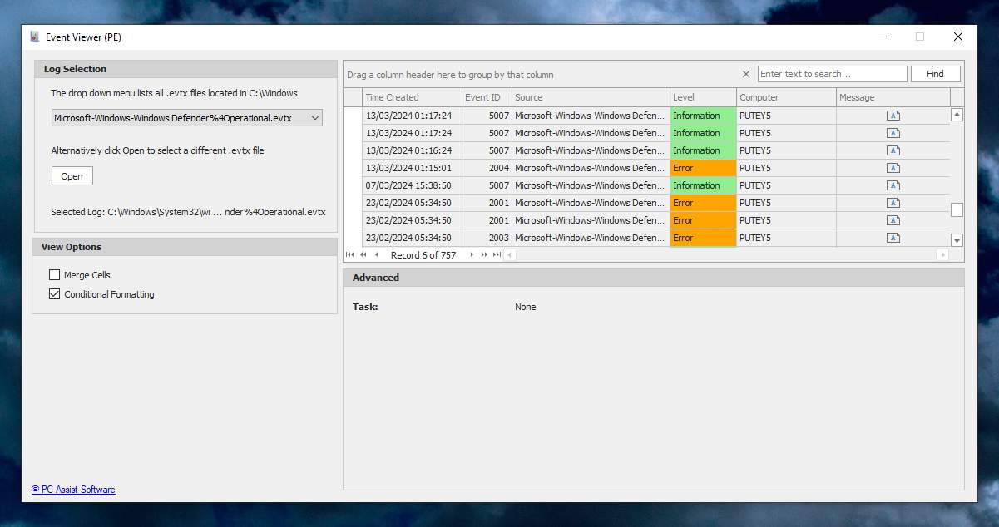Go to the next record

coord(472,255)
